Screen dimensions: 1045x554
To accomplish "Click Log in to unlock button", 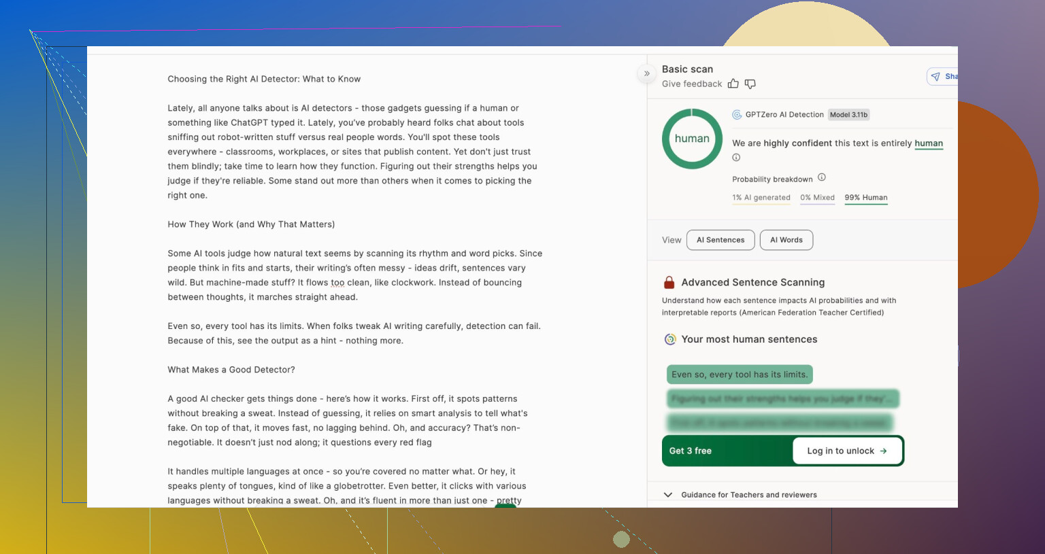I will [846, 451].
